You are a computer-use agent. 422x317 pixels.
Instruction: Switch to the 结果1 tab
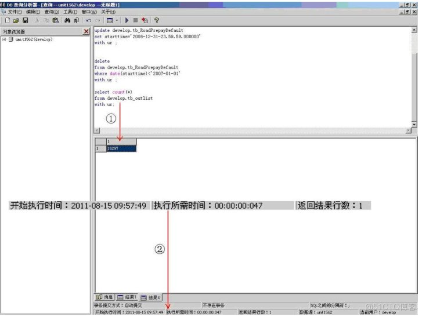[x=127, y=297]
